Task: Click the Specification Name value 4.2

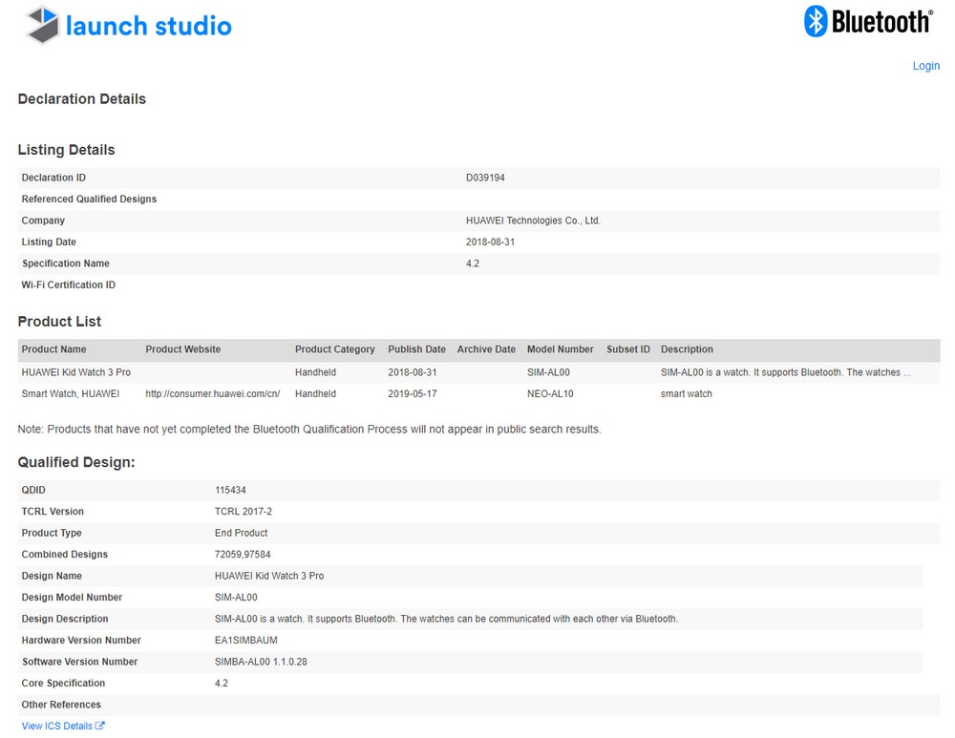Action: [473, 264]
